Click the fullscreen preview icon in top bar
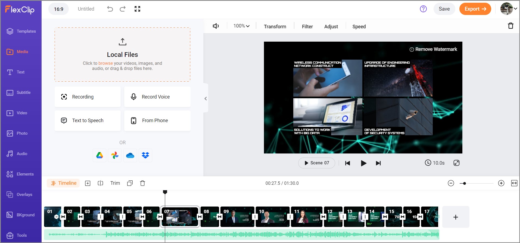 click(137, 9)
